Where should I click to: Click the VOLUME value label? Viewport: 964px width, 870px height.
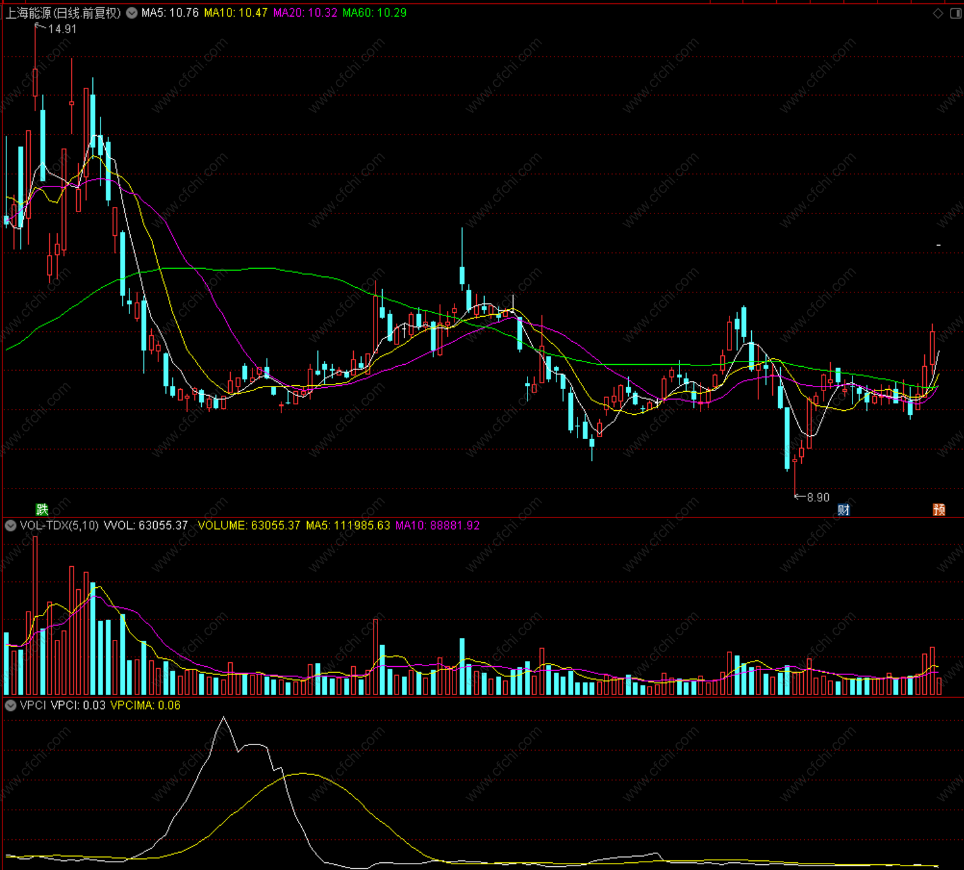click(249, 526)
